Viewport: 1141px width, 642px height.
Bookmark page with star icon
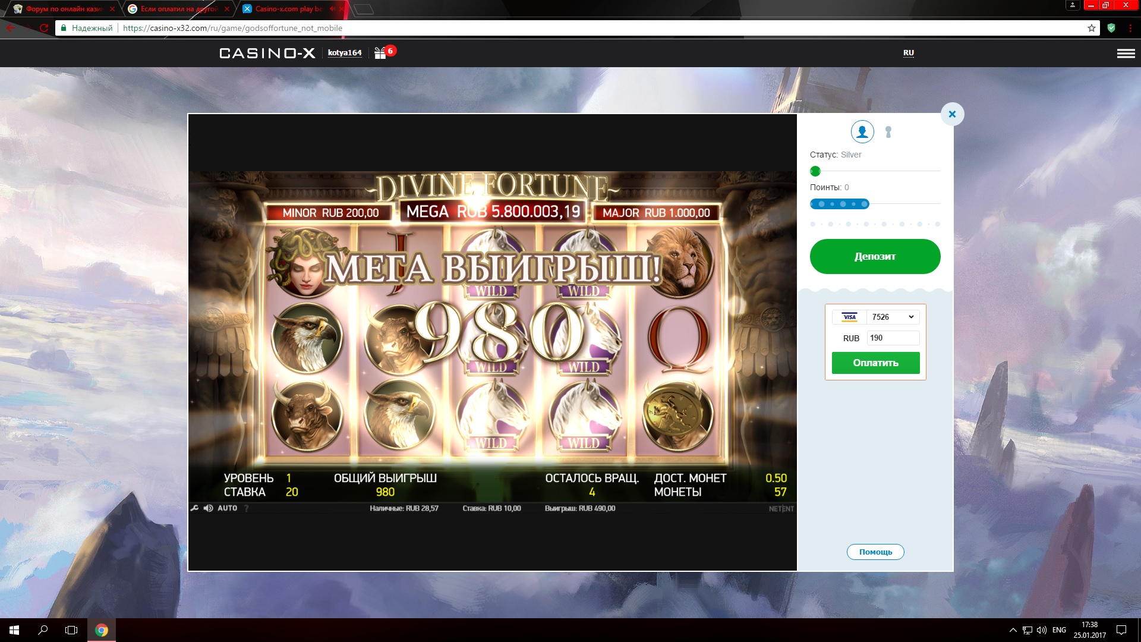1091,28
